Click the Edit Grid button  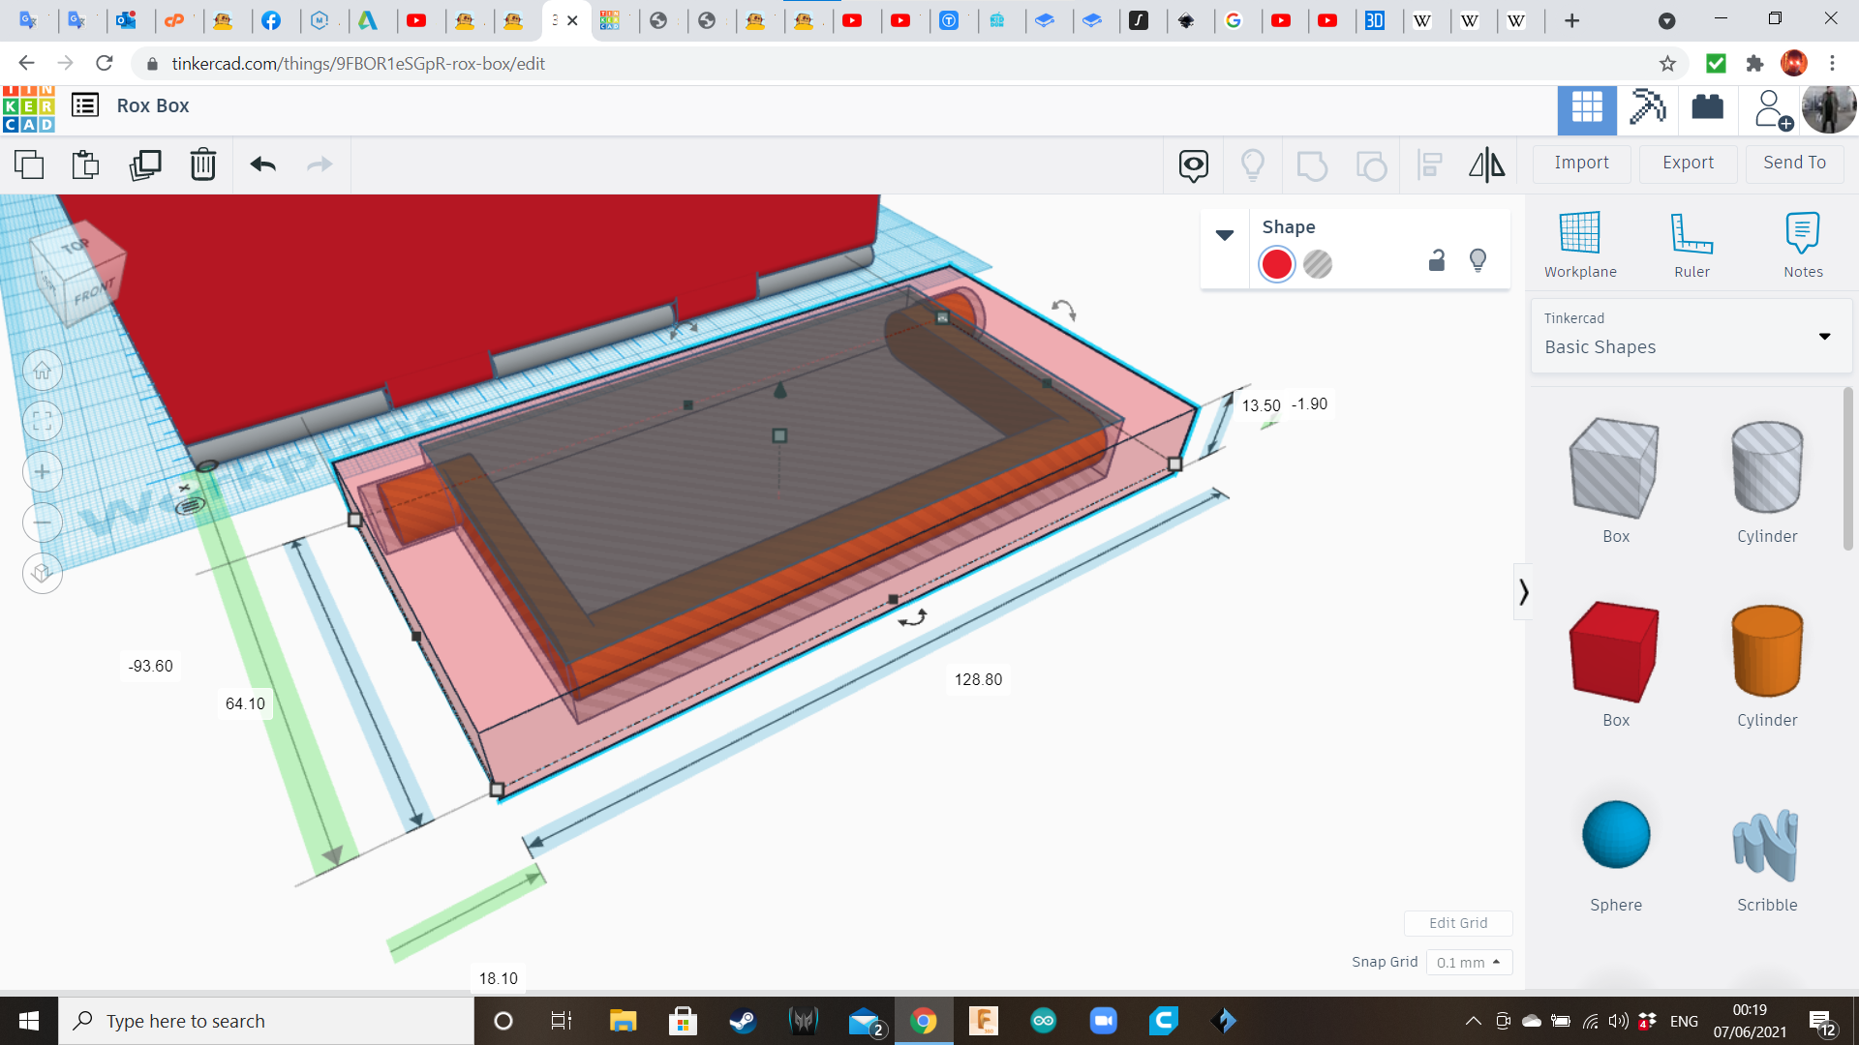pyautogui.click(x=1458, y=923)
